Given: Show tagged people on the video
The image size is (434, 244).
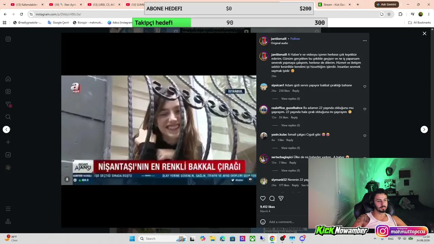Looking at the screenshot, I should click(x=67, y=179).
